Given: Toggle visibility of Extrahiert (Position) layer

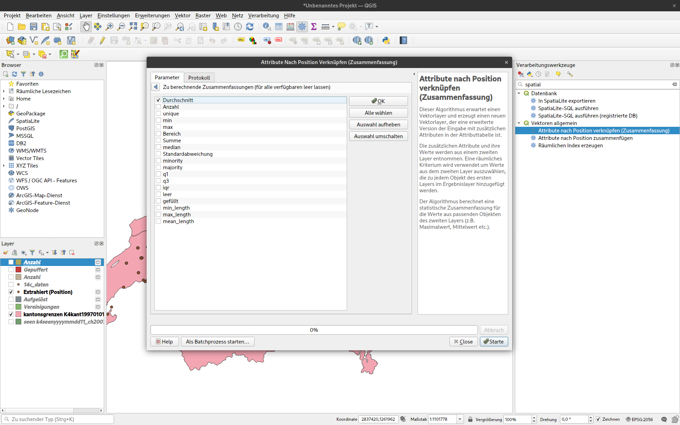Looking at the screenshot, I should coord(11,292).
